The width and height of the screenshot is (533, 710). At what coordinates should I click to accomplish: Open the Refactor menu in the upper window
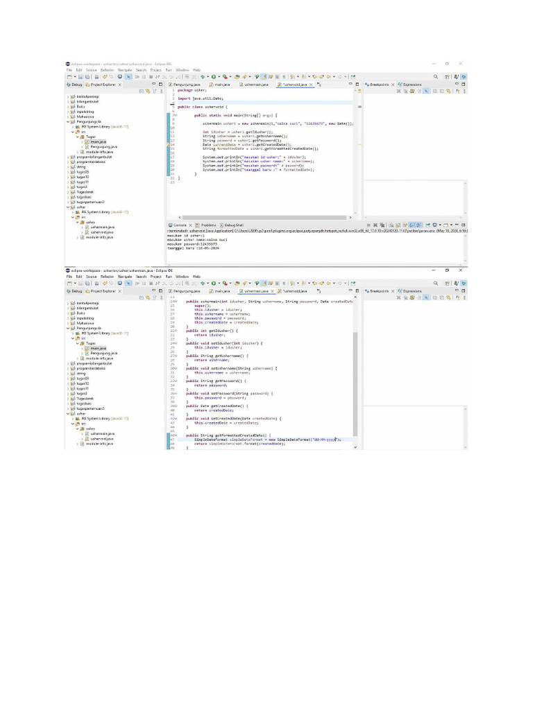(x=107, y=70)
